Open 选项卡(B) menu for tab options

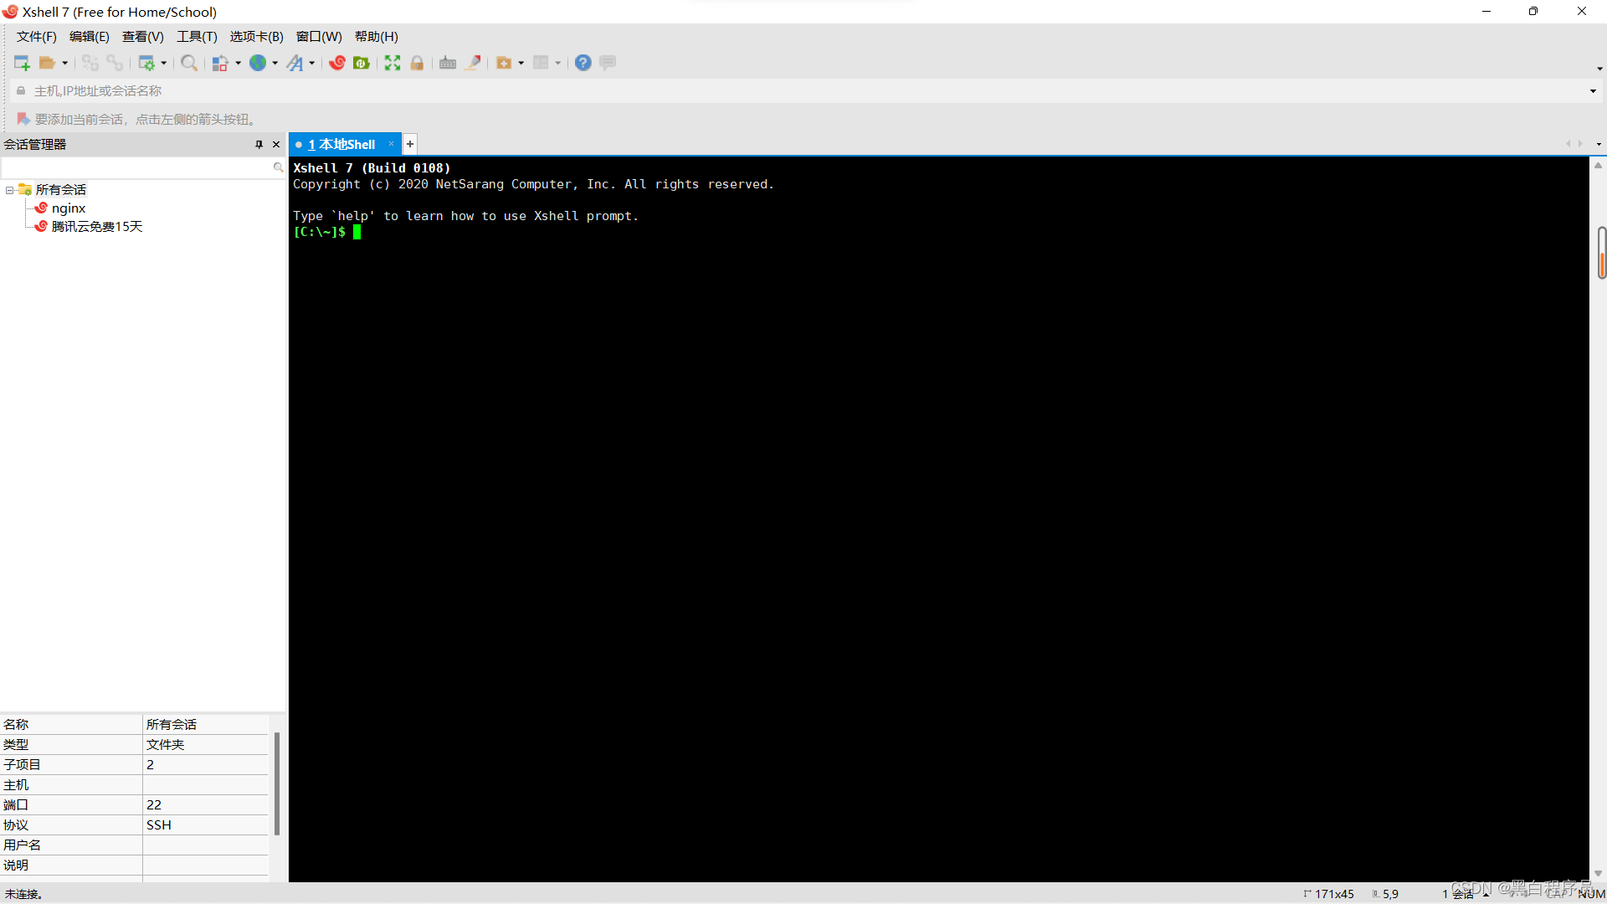[x=254, y=37]
